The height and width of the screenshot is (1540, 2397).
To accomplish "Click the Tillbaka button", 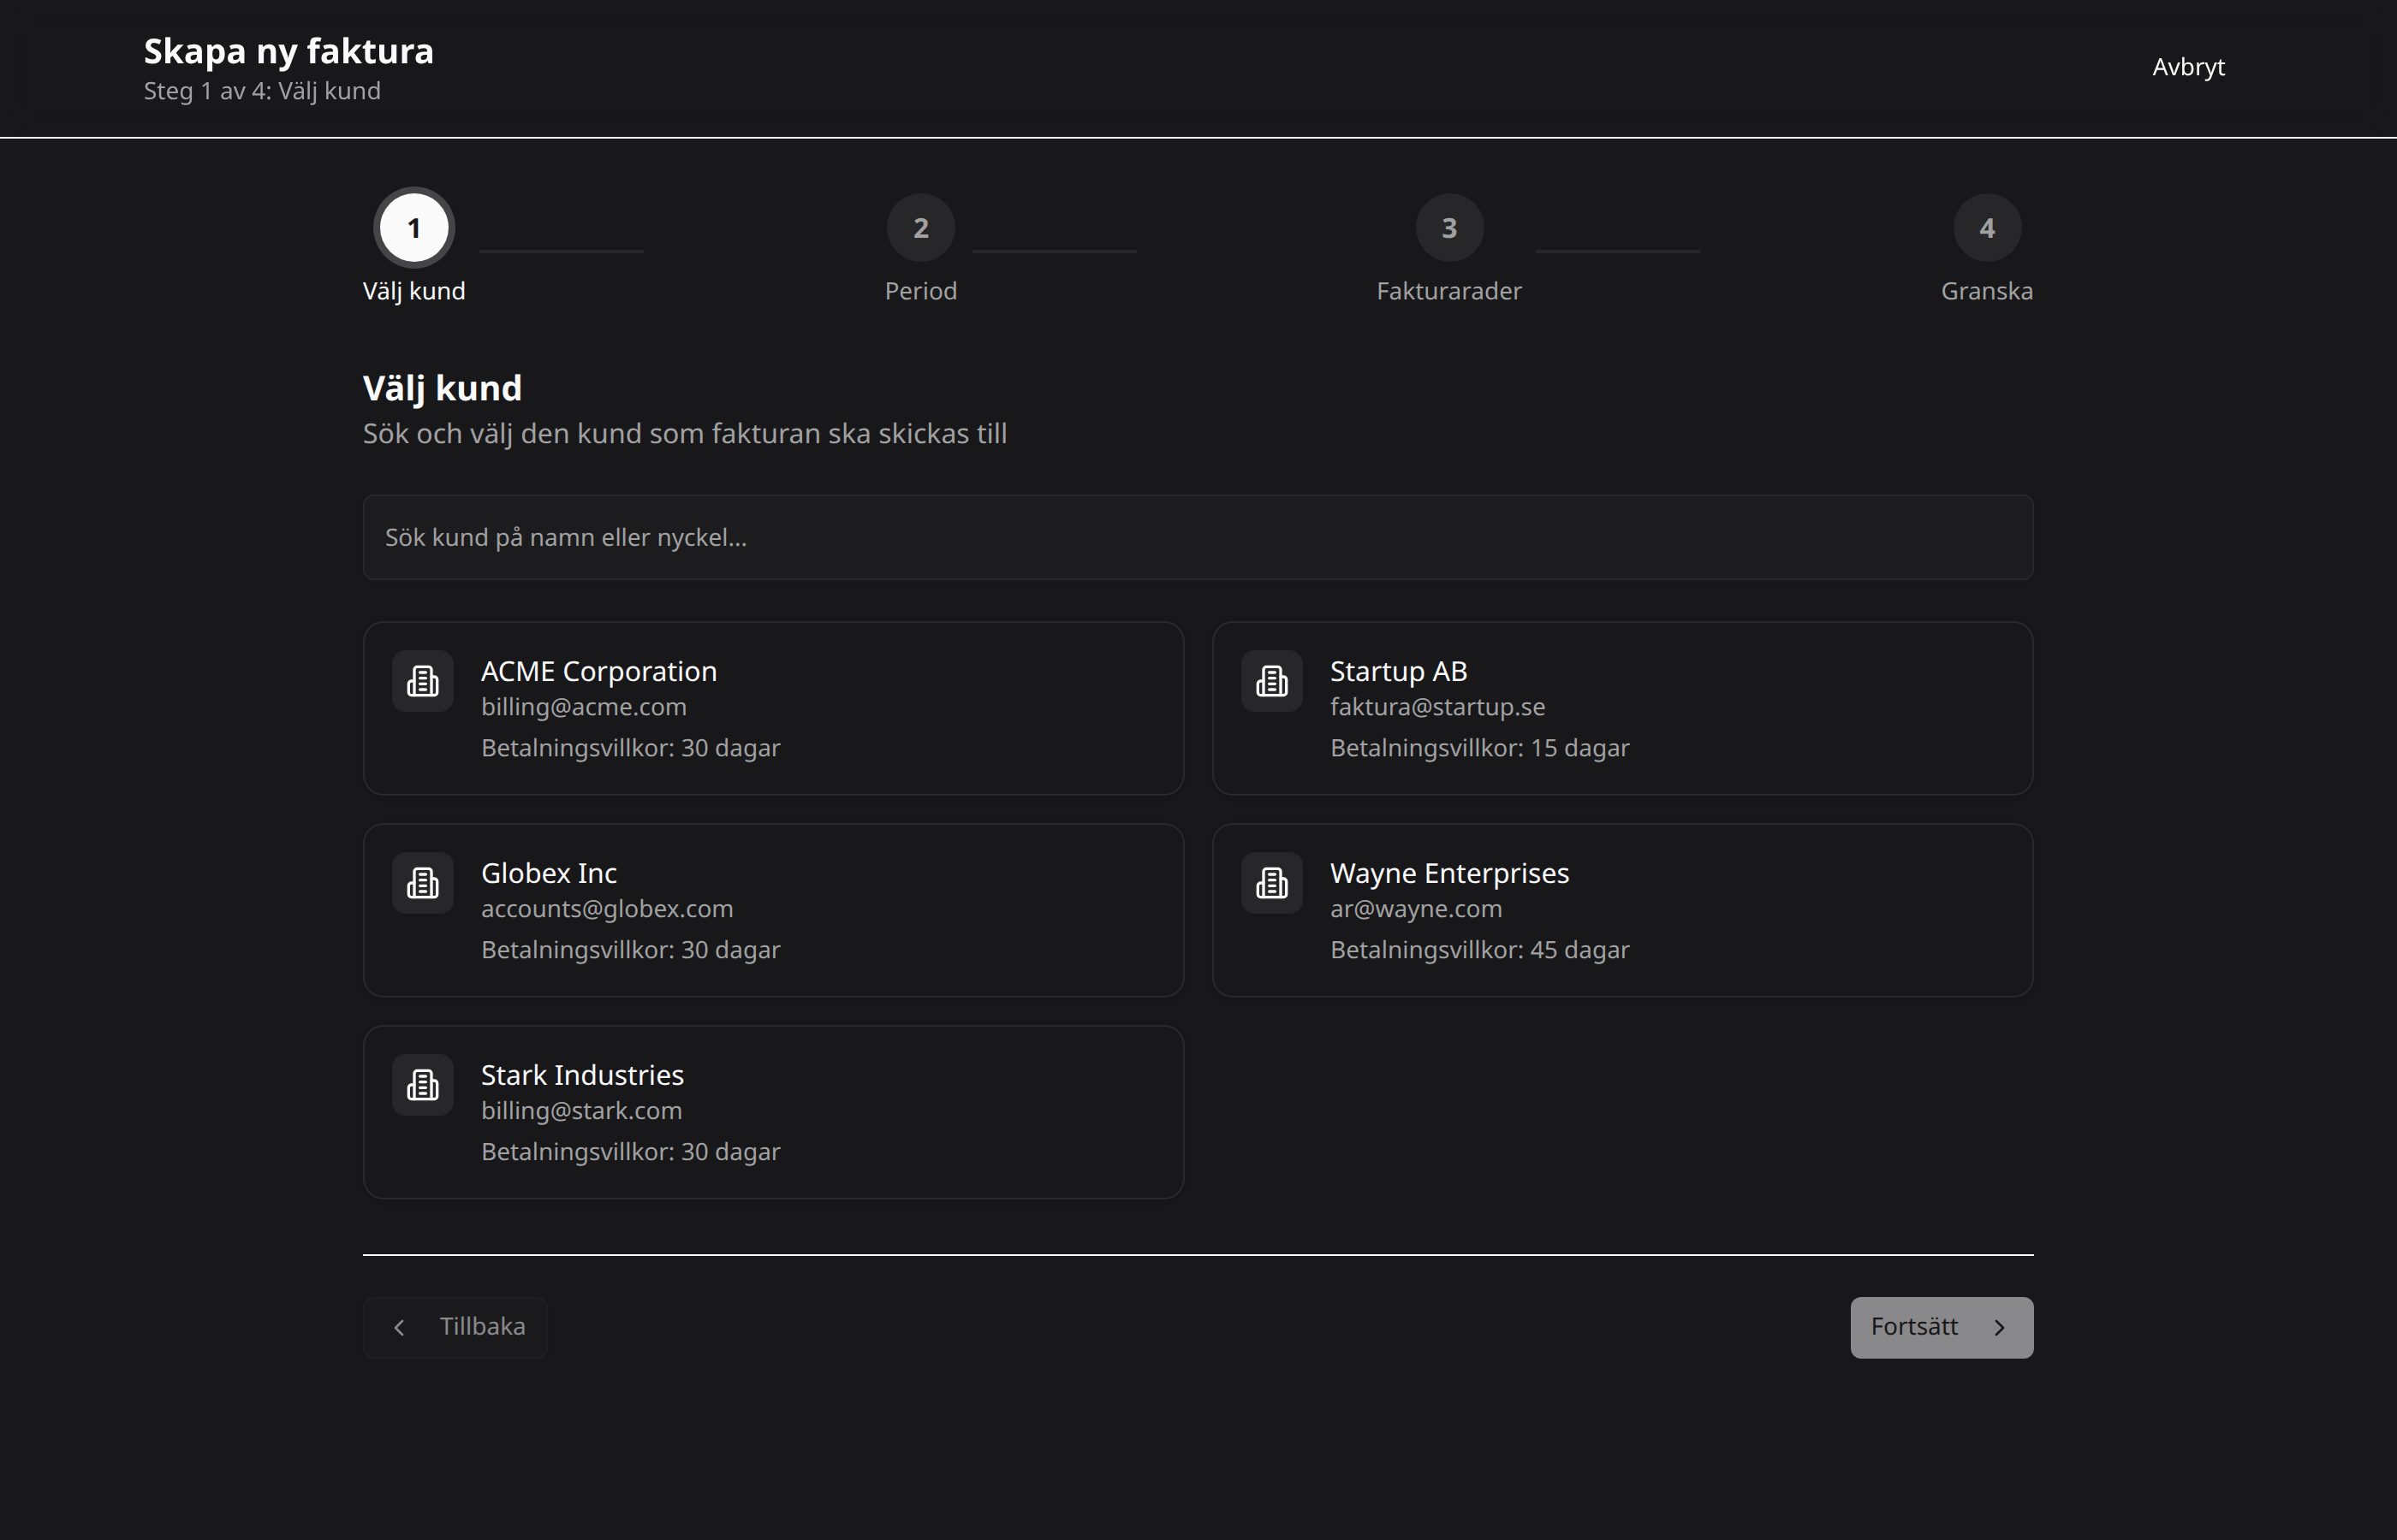I will tap(455, 1326).
